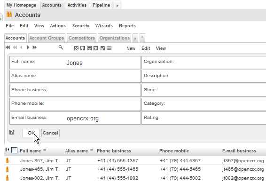Click New in the grid toolbar

(x=131, y=48)
